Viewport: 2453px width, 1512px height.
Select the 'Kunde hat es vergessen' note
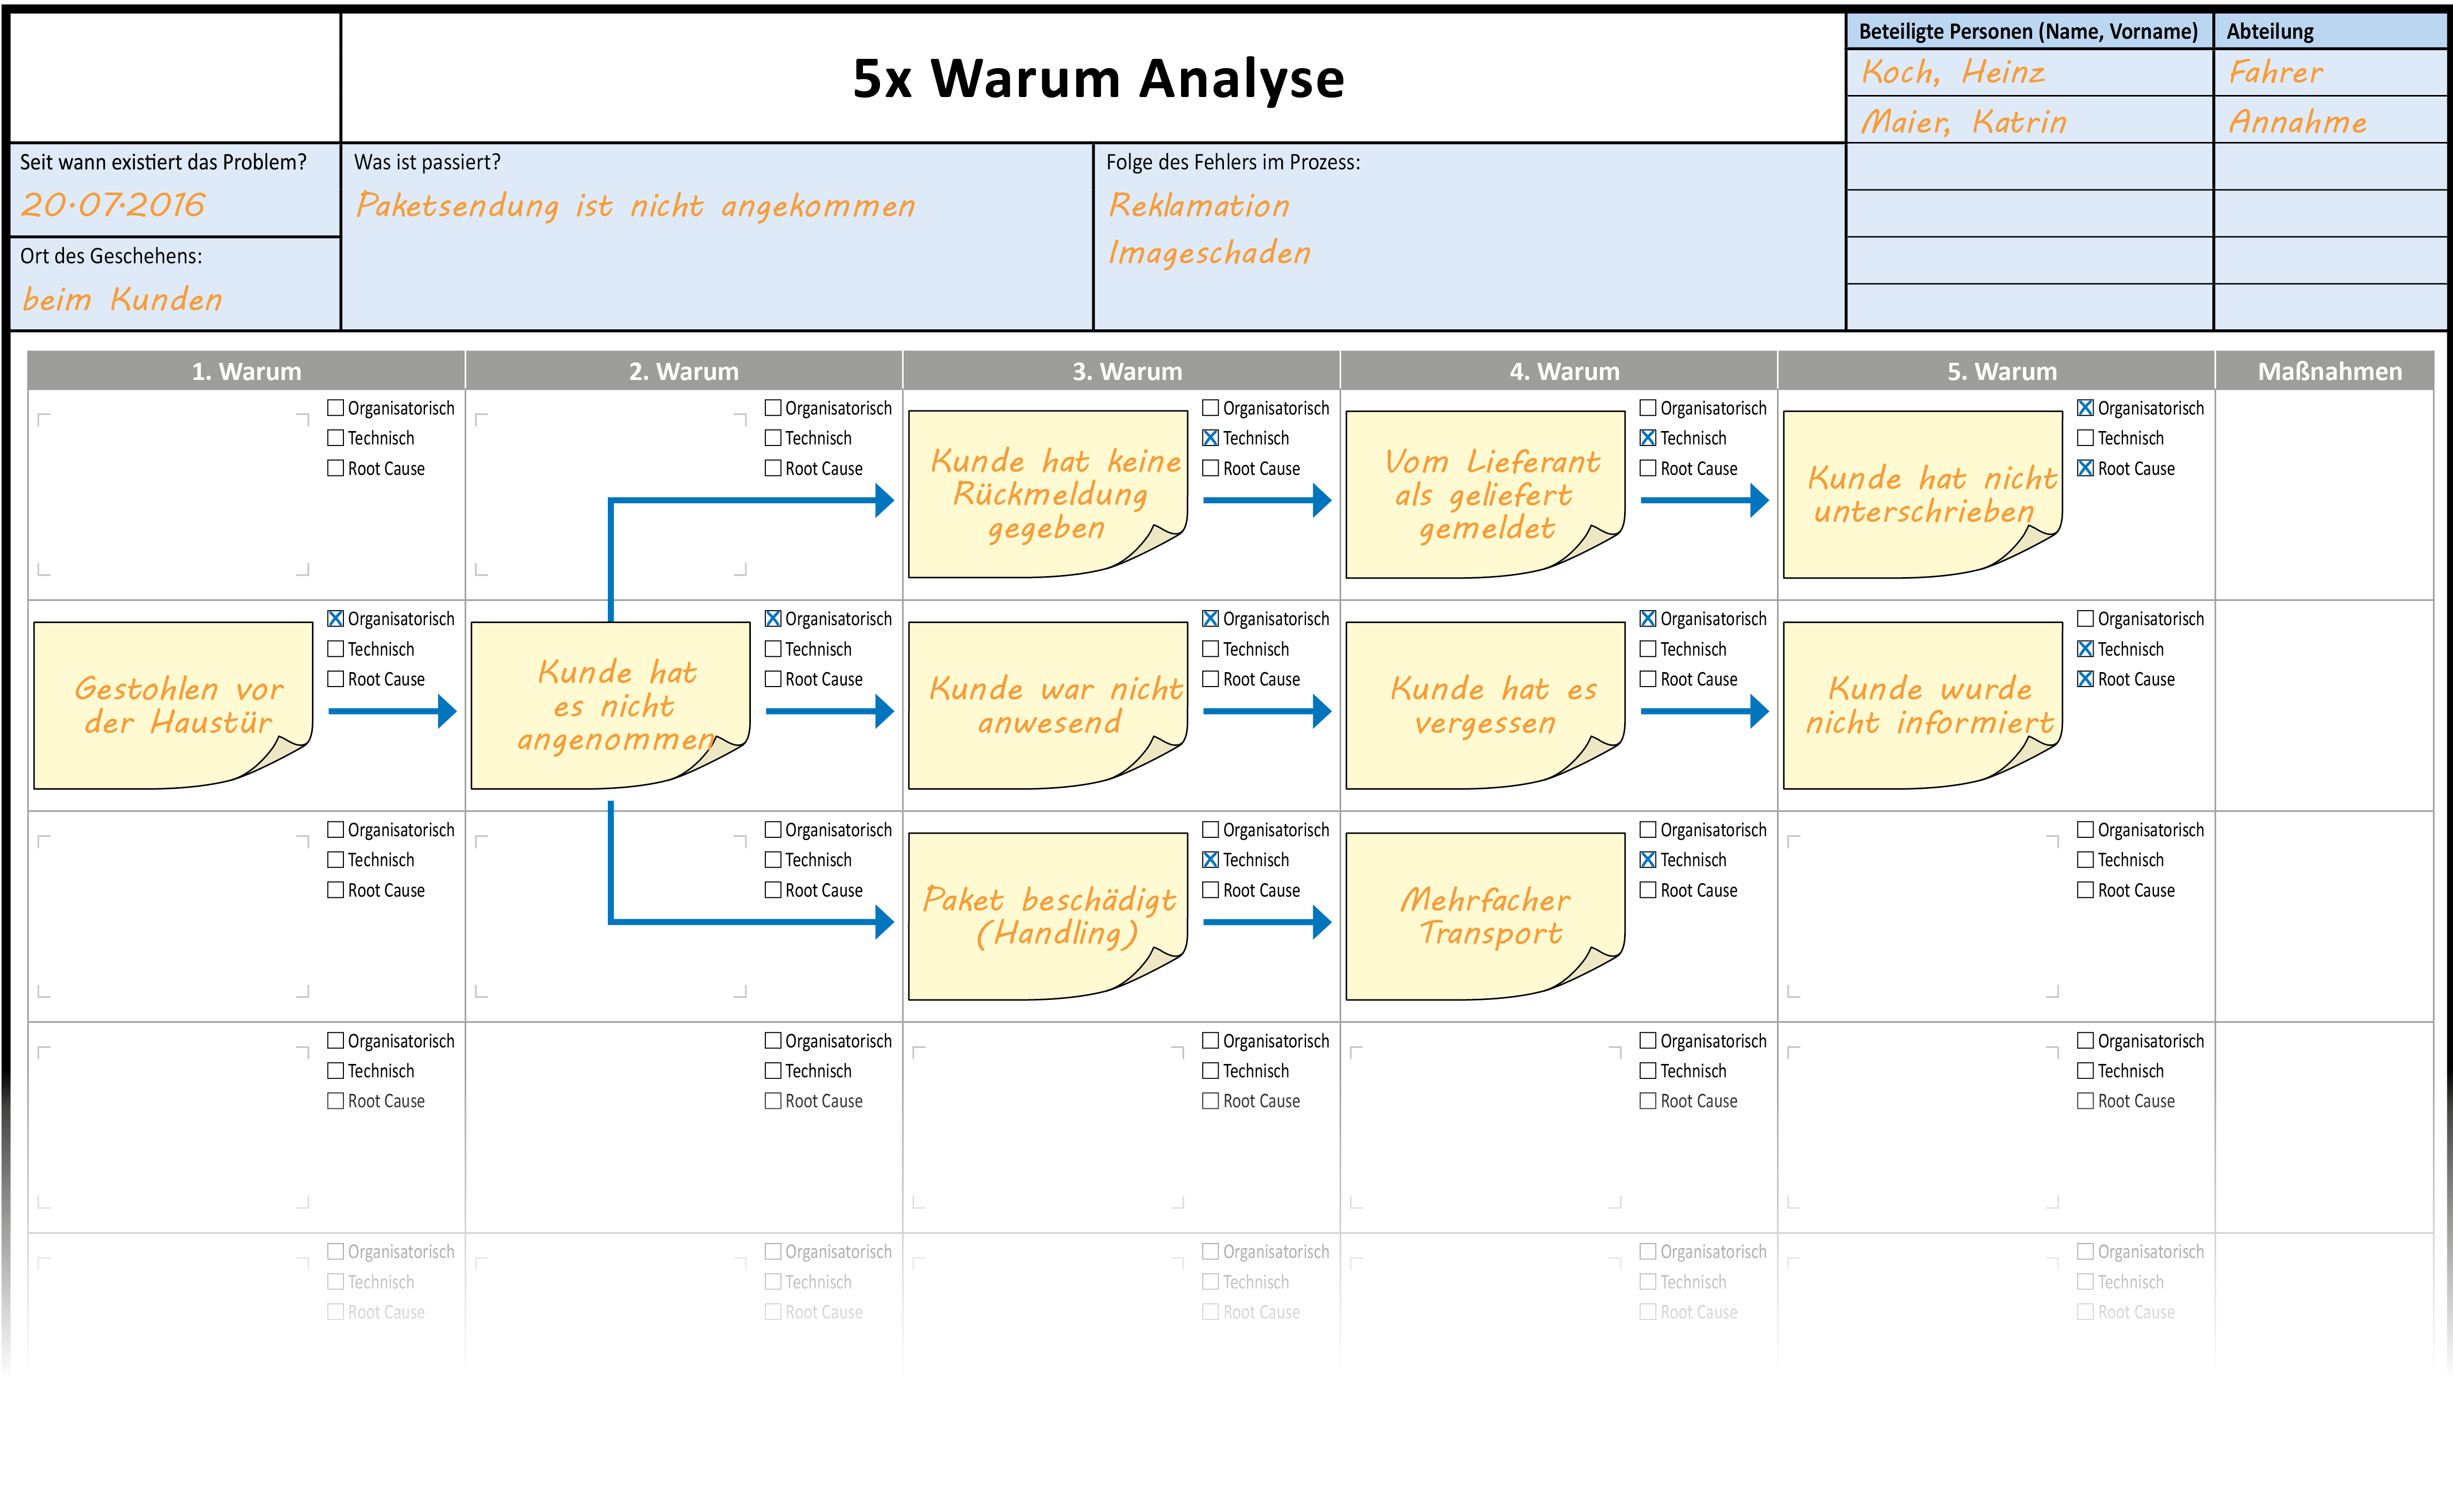1485,706
